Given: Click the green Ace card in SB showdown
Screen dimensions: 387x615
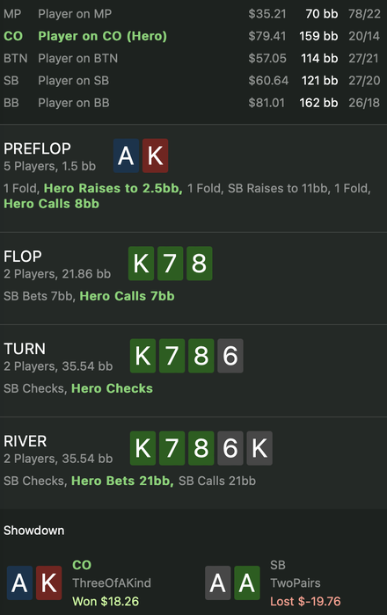Looking at the screenshot, I should tap(247, 582).
